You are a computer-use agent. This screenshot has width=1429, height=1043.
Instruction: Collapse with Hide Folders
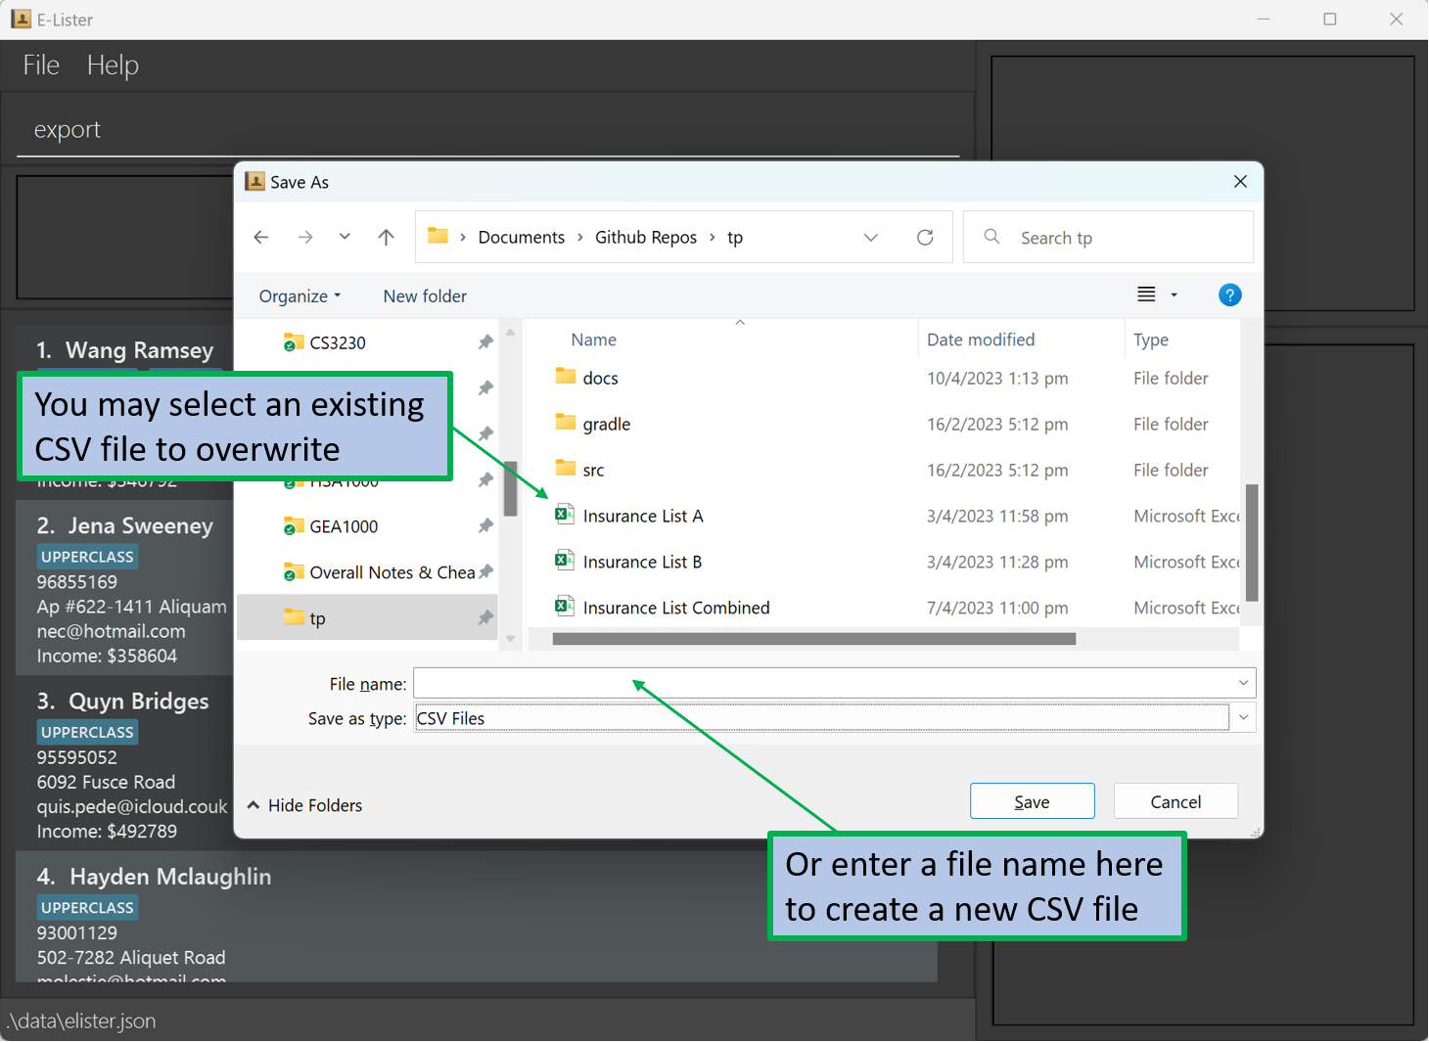tap(304, 805)
